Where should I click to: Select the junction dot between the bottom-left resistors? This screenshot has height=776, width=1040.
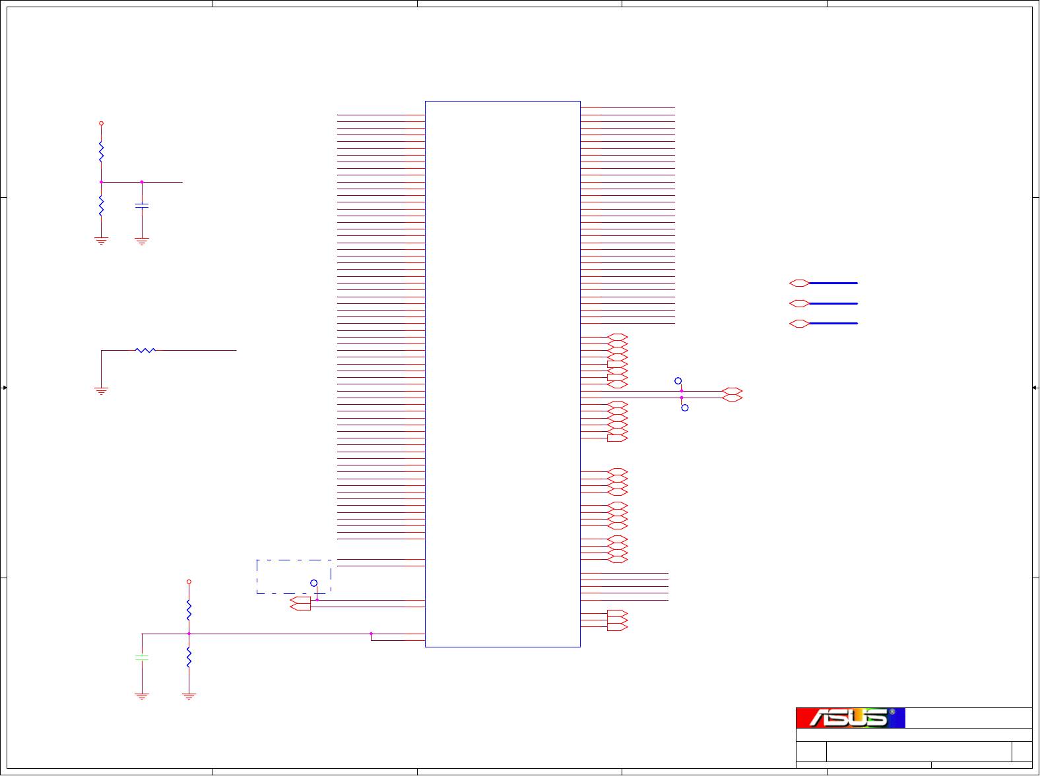point(189,634)
